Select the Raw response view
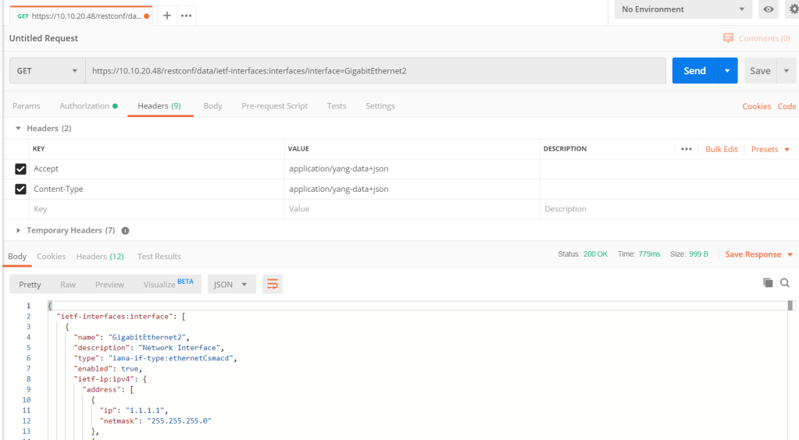Screen dimensions: 799x440 (x=68, y=285)
